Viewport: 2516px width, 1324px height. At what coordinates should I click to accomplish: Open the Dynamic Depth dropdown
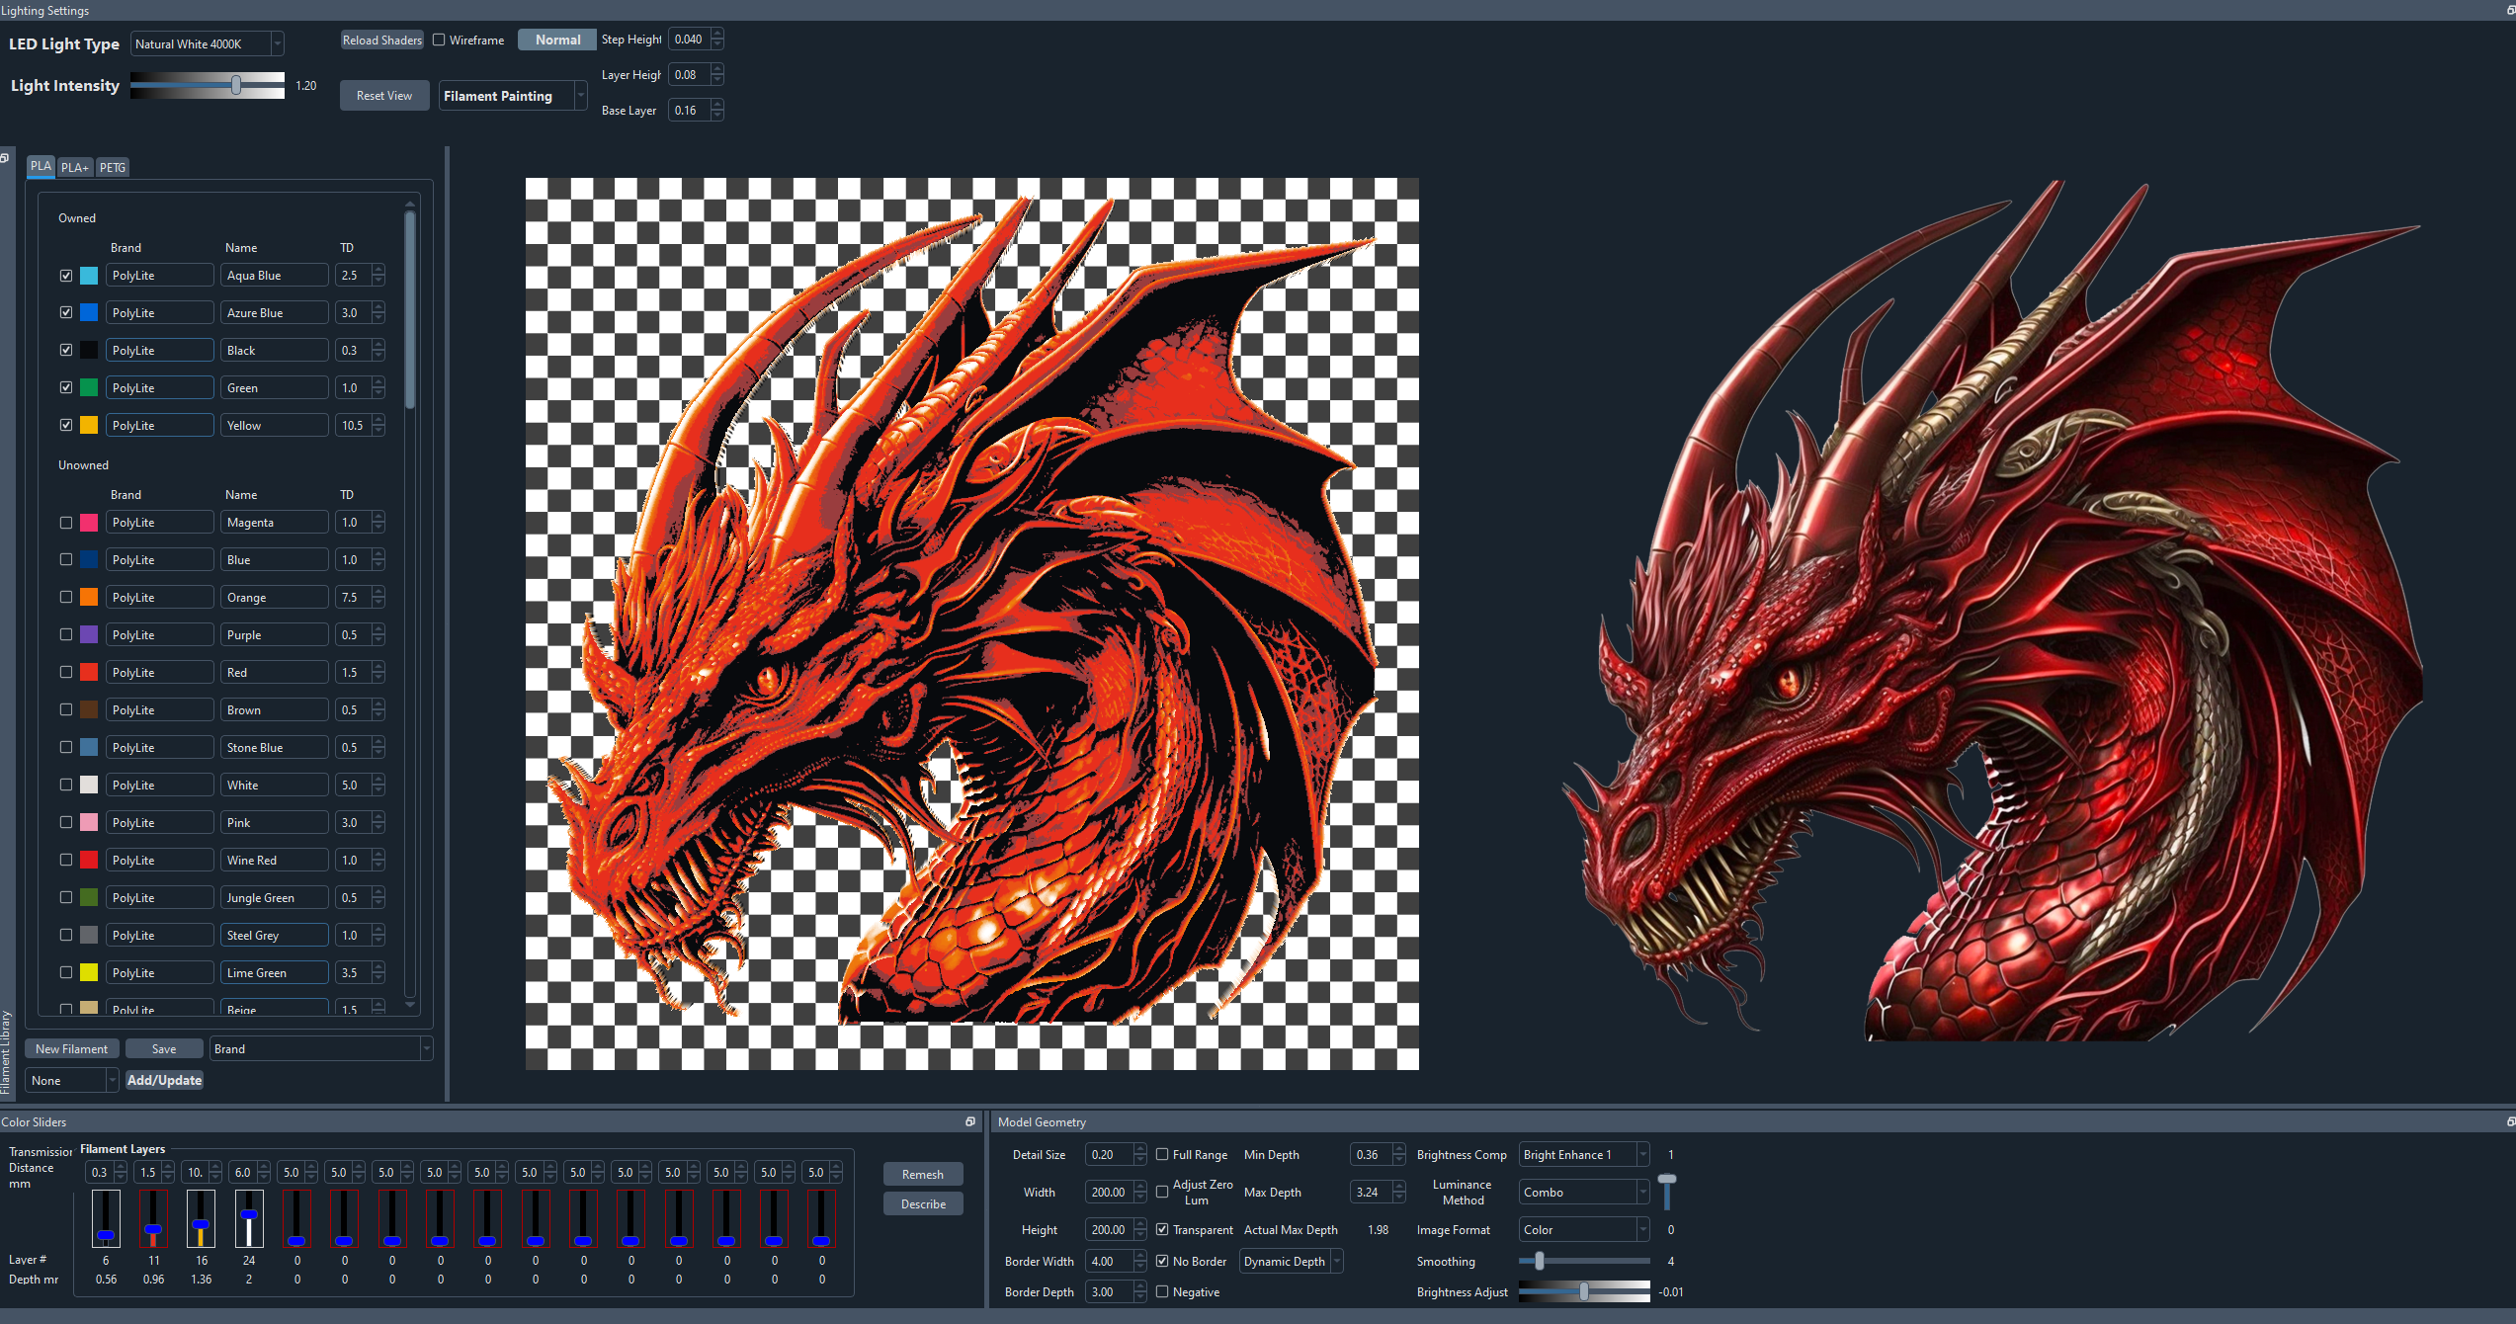coord(1291,1262)
